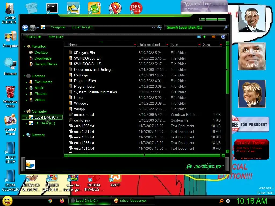275x206 pixels.
Task: Go back with the blue back arrow
Action: (x=25, y=28)
